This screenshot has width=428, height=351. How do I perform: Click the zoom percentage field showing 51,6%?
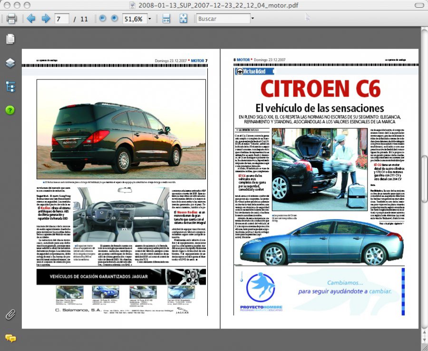coord(135,19)
